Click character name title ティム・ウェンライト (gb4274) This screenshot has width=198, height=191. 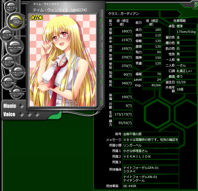coord(60,10)
